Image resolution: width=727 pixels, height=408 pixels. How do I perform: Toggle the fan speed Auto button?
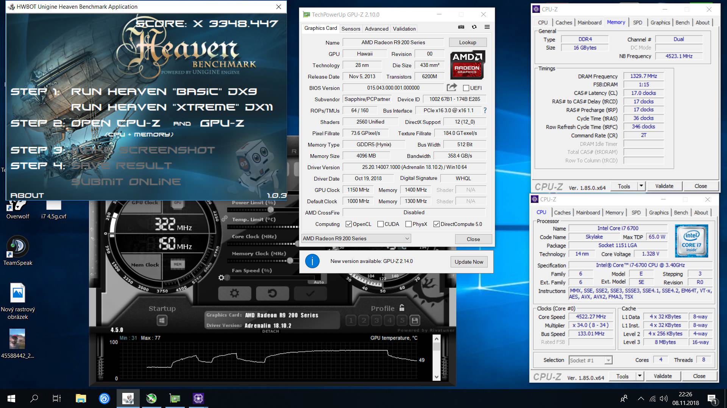319,282
